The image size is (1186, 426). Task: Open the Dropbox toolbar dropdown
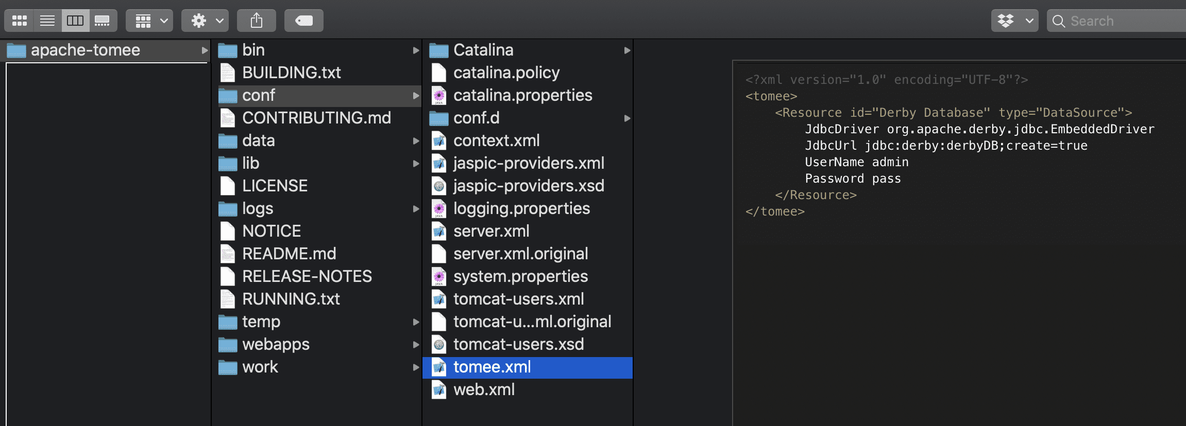pyautogui.click(x=1014, y=21)
